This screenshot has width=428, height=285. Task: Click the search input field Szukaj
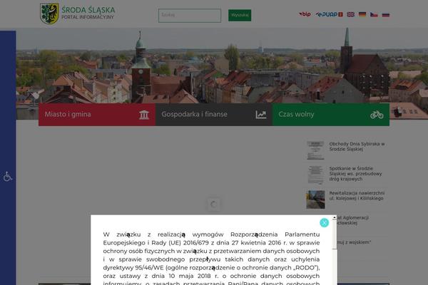tap(190, 15)
